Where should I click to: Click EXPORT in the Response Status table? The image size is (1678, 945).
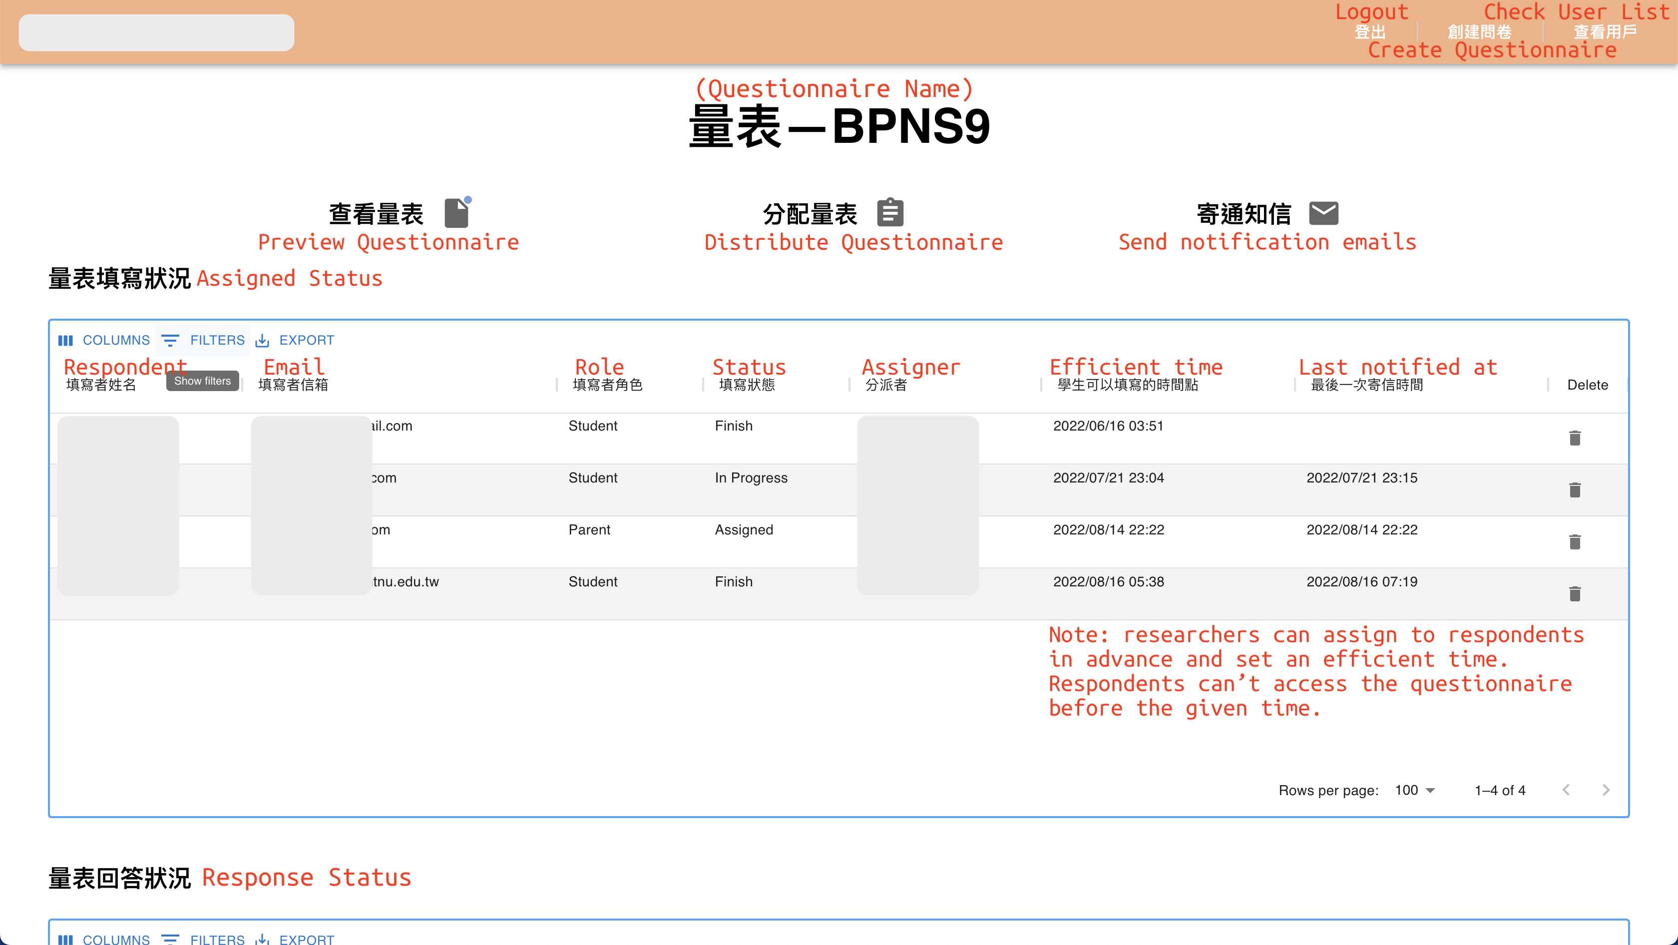point(295,939)
